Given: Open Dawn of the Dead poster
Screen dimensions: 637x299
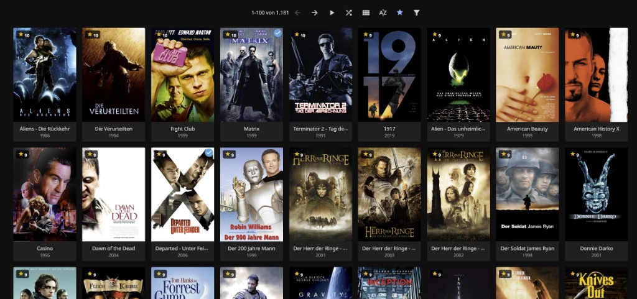Looking at the screenshot, I should click(114, 195).
